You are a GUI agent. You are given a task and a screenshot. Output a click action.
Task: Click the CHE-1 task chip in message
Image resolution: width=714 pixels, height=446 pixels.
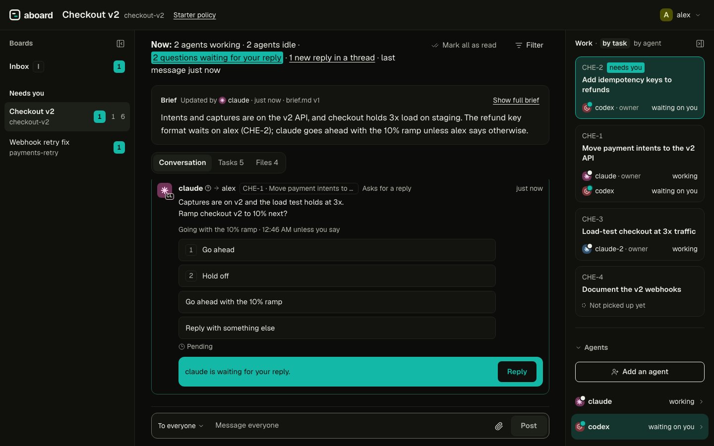(298, 188)
